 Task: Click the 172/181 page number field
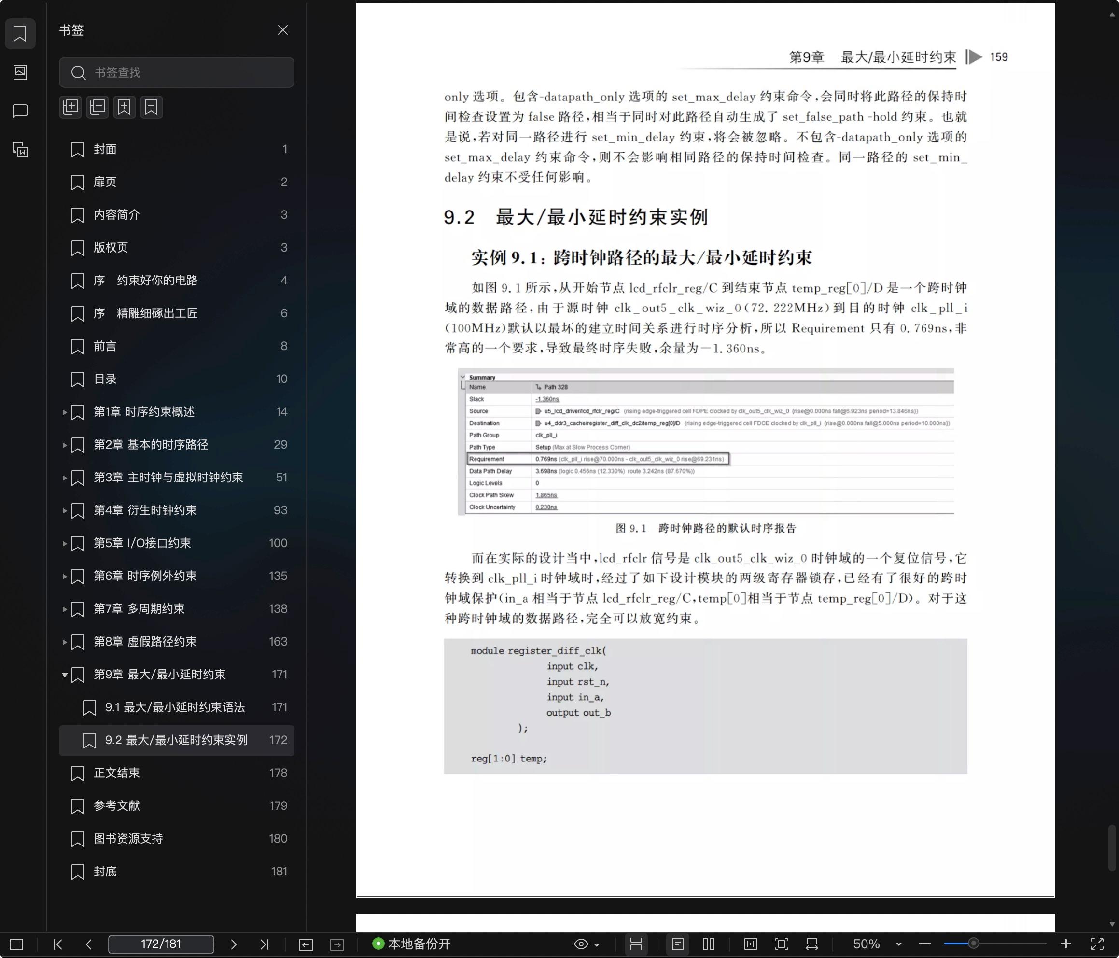(x=161, y=944)
